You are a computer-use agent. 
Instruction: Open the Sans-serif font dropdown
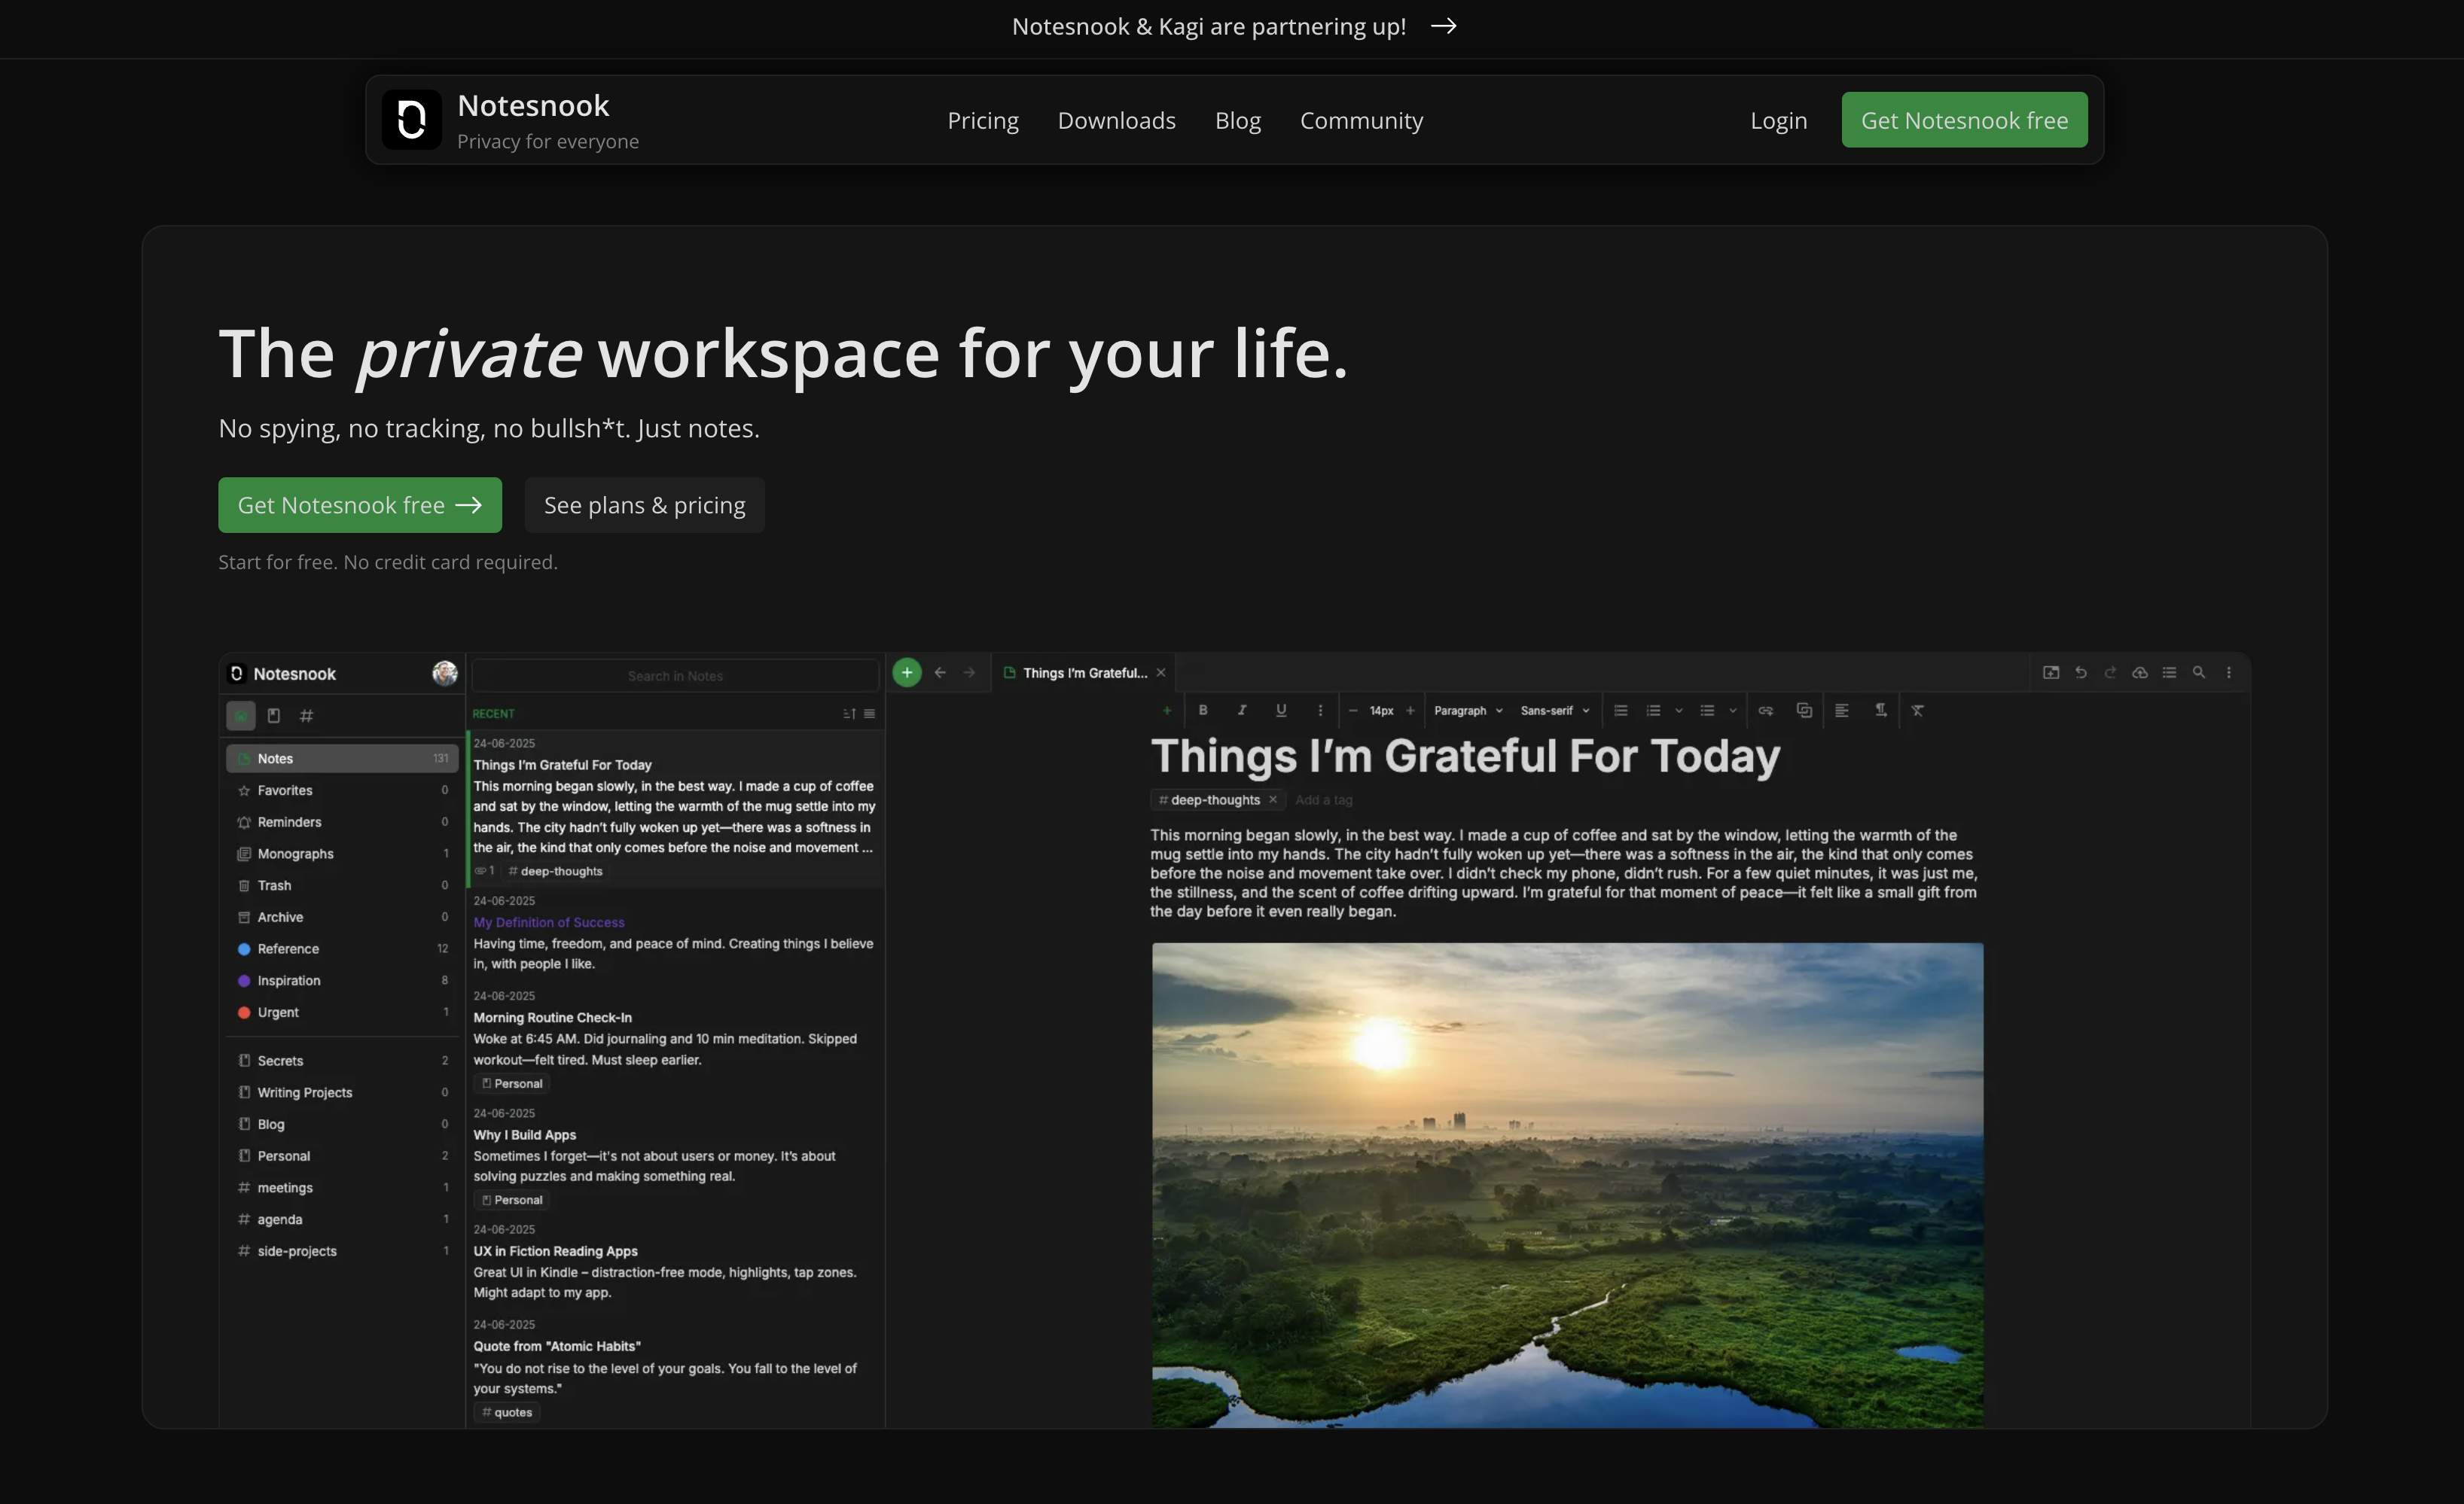point(1554,711)
